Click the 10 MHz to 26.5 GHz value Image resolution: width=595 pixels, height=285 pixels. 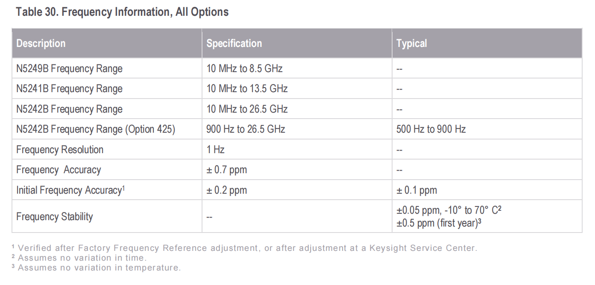point(247,109)
